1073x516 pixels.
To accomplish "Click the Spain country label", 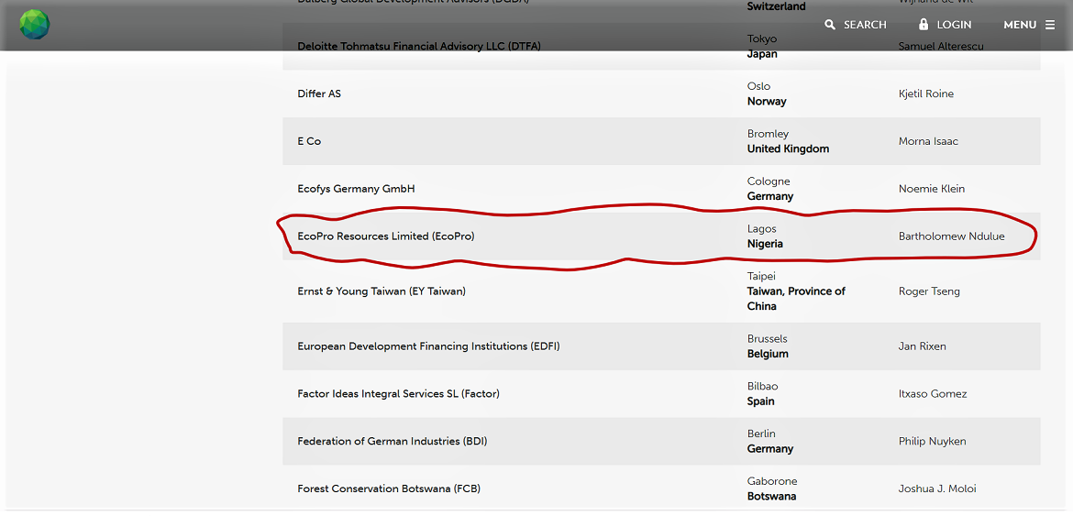I will [x=761, y=401].
